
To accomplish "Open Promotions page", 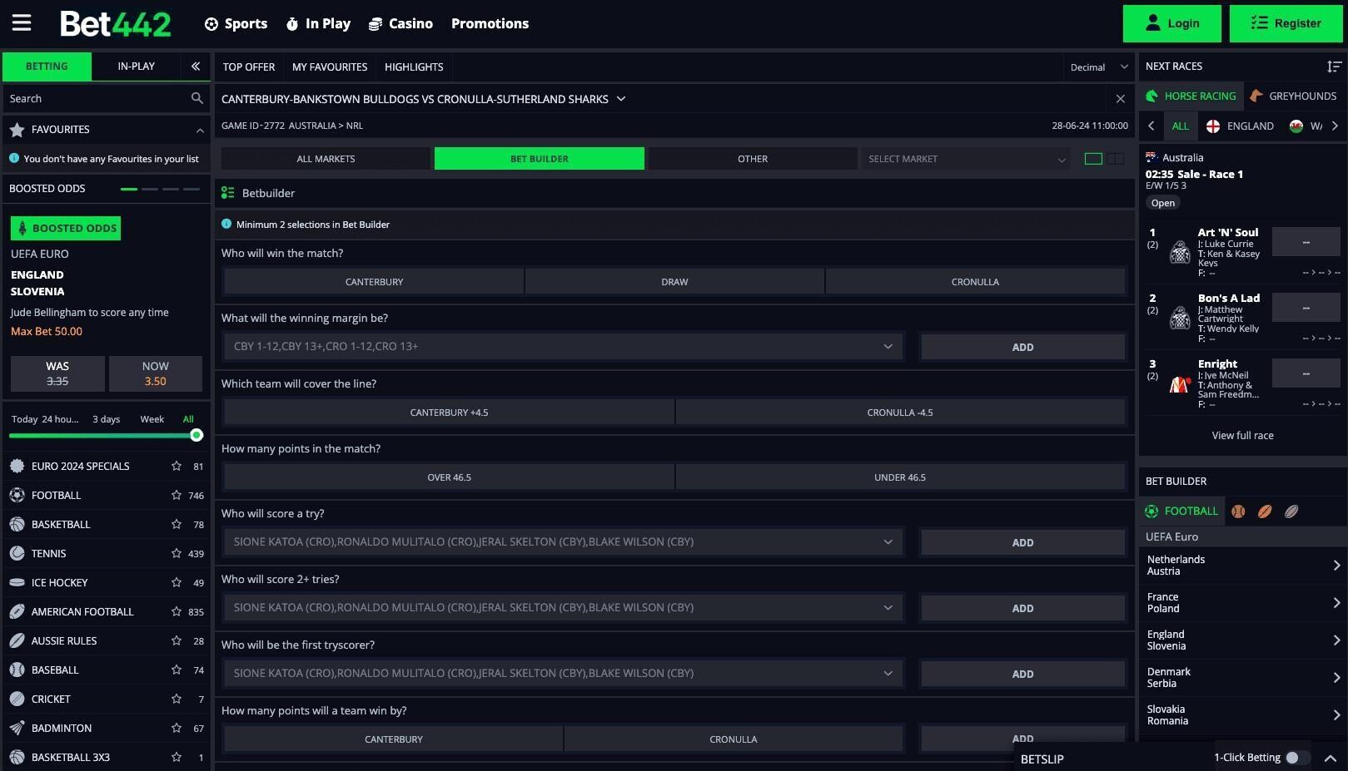I will pyautogui.click(x=490, y=24).
